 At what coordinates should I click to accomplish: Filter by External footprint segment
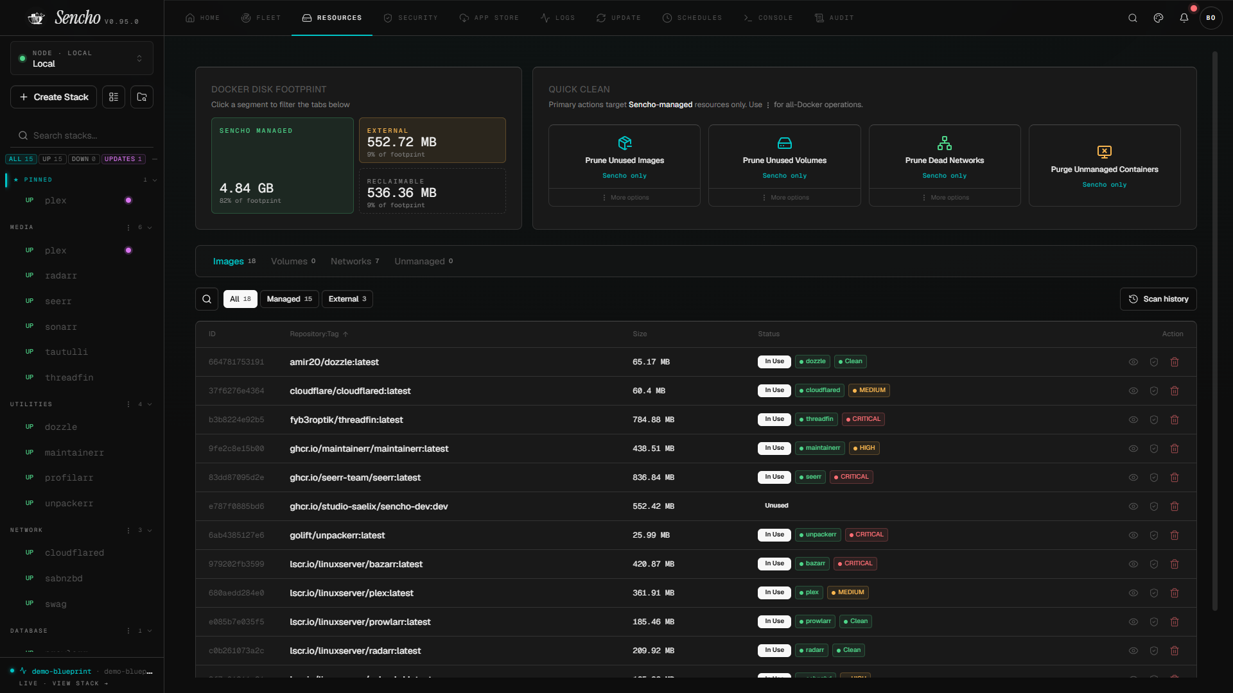click(432, 140)
